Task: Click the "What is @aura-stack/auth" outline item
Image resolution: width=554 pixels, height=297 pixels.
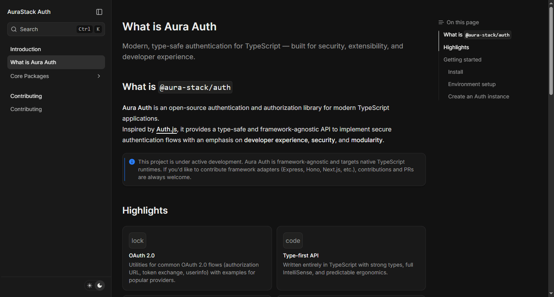Action: point(476,35)
